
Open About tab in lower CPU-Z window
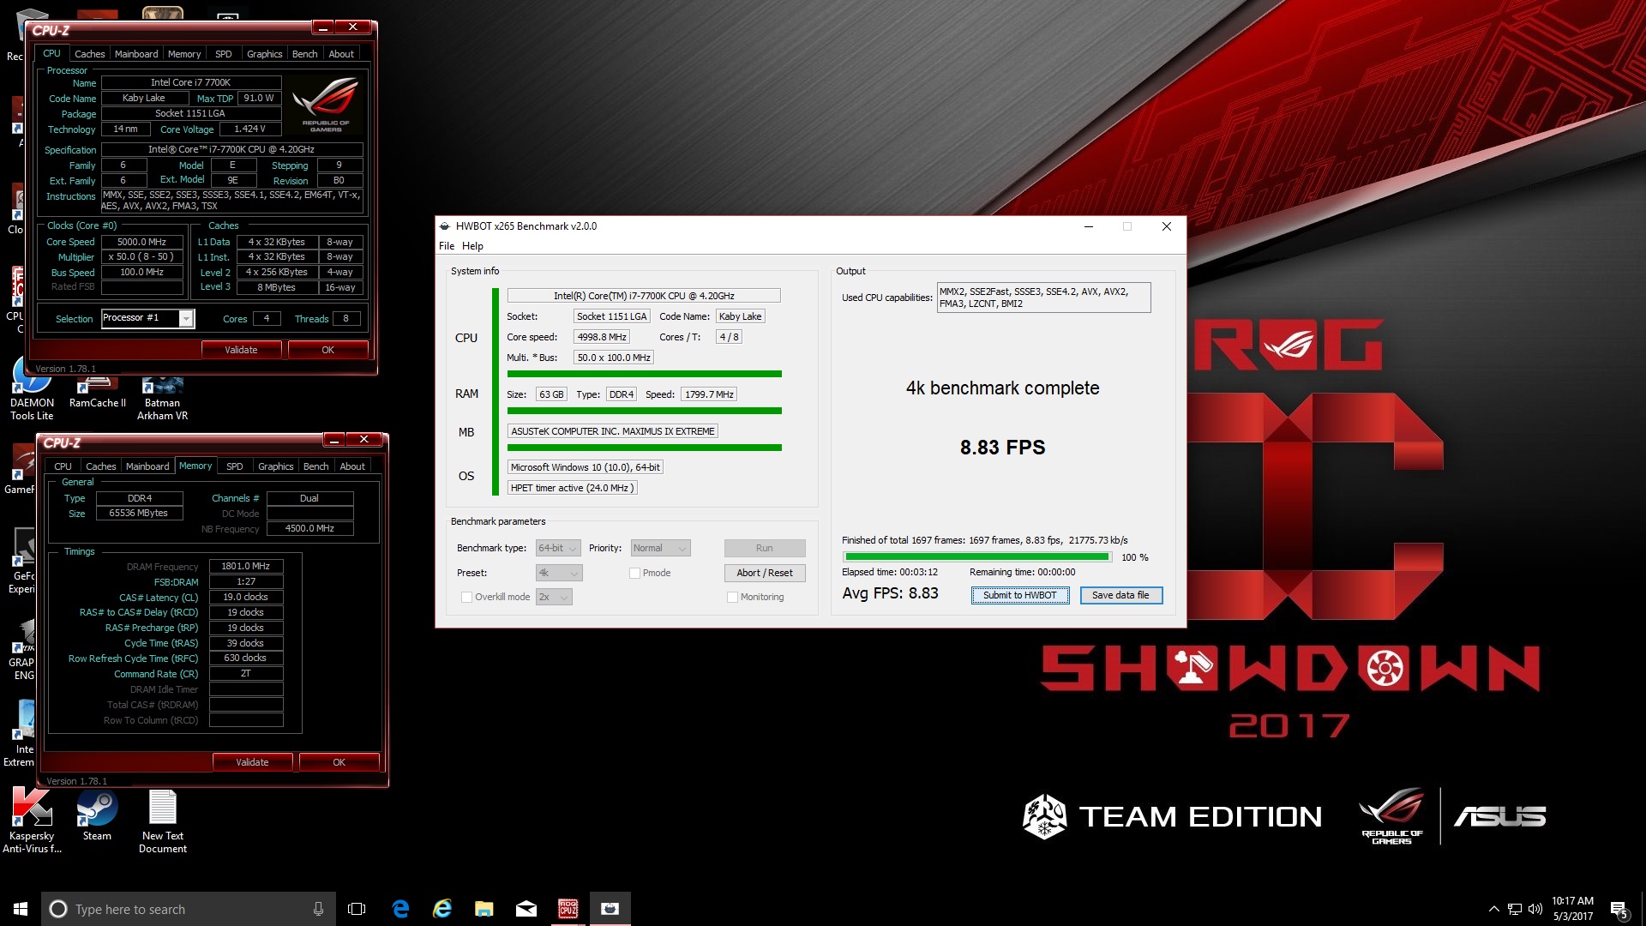pyautogui.click(x=352, y=466)
